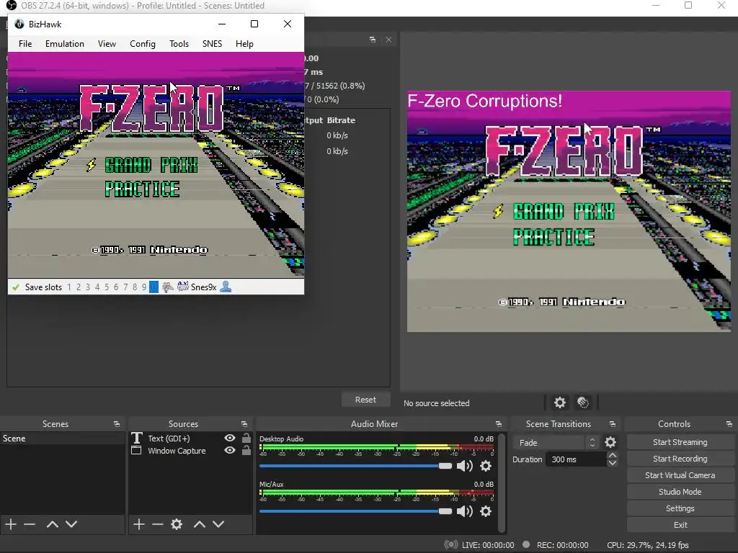
Task: Click Start Virtual Camera
Action: [680, 475]
